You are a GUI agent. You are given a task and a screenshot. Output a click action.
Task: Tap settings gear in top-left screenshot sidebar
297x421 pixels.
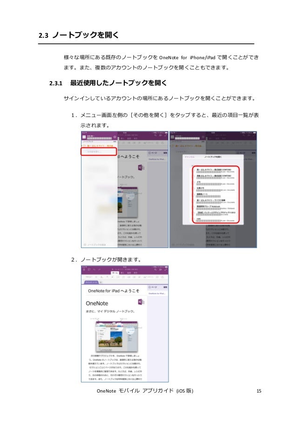pos(115,137)
